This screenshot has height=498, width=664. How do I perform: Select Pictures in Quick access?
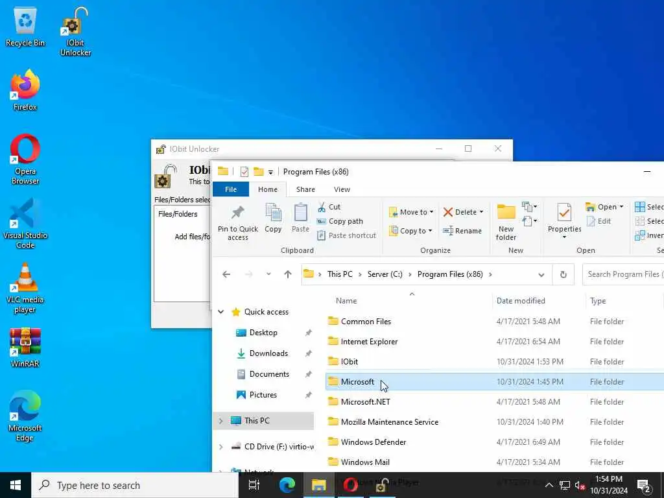coord(263,395)
